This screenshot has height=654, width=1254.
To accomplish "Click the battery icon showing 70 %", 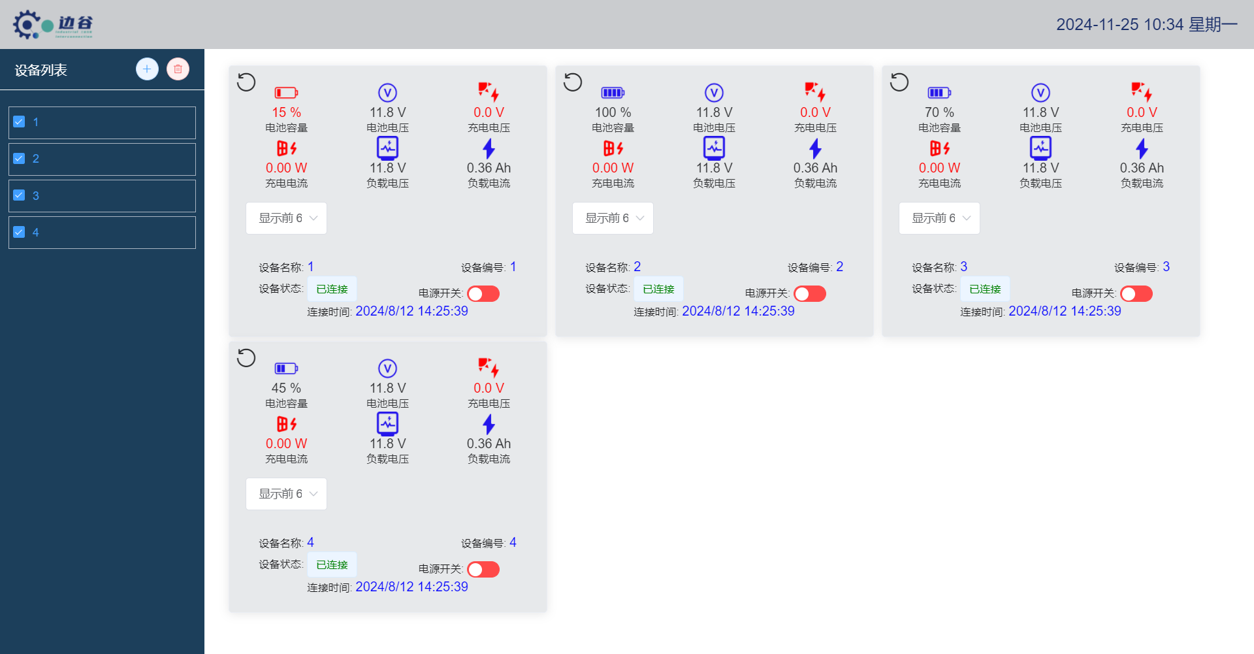I will coord(939,93).
